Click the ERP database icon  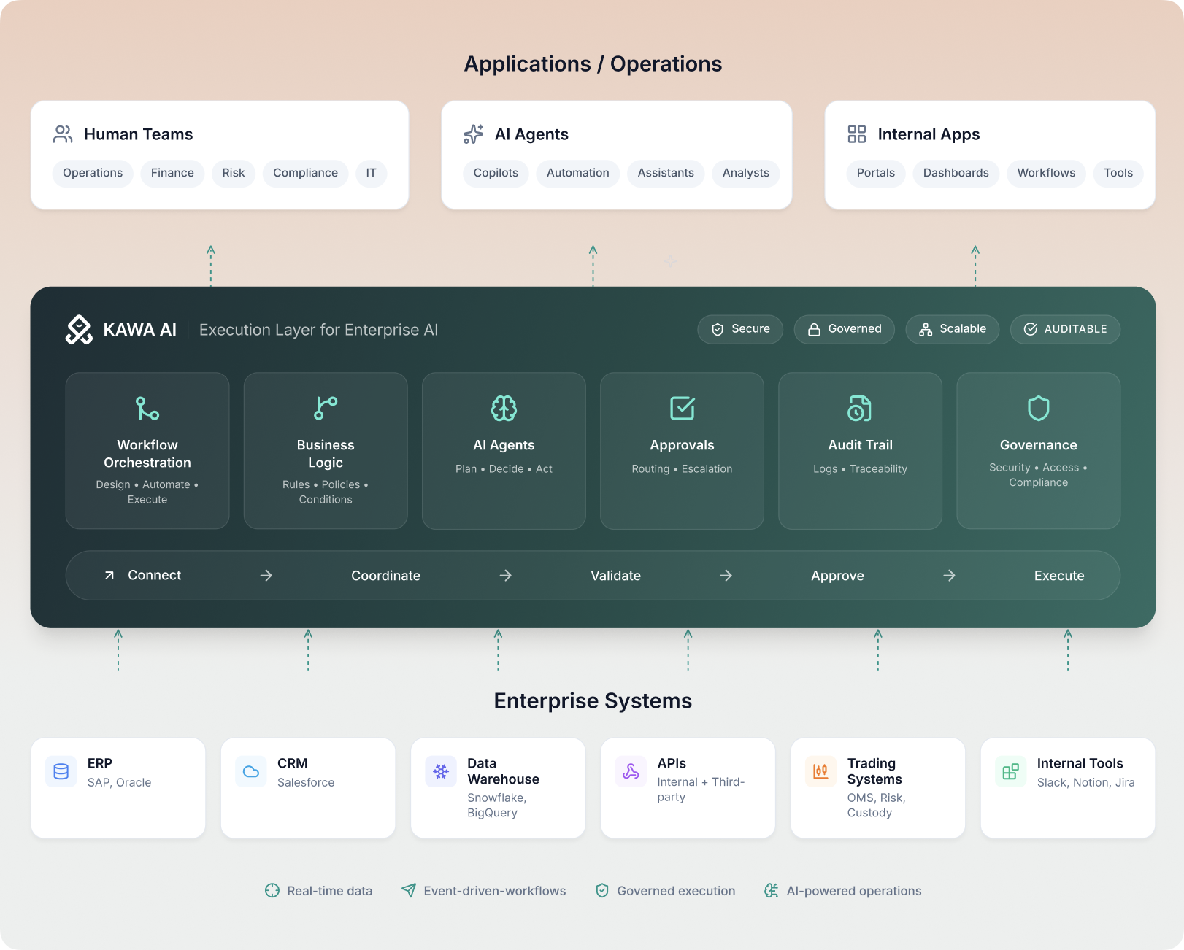coord(61,771)
